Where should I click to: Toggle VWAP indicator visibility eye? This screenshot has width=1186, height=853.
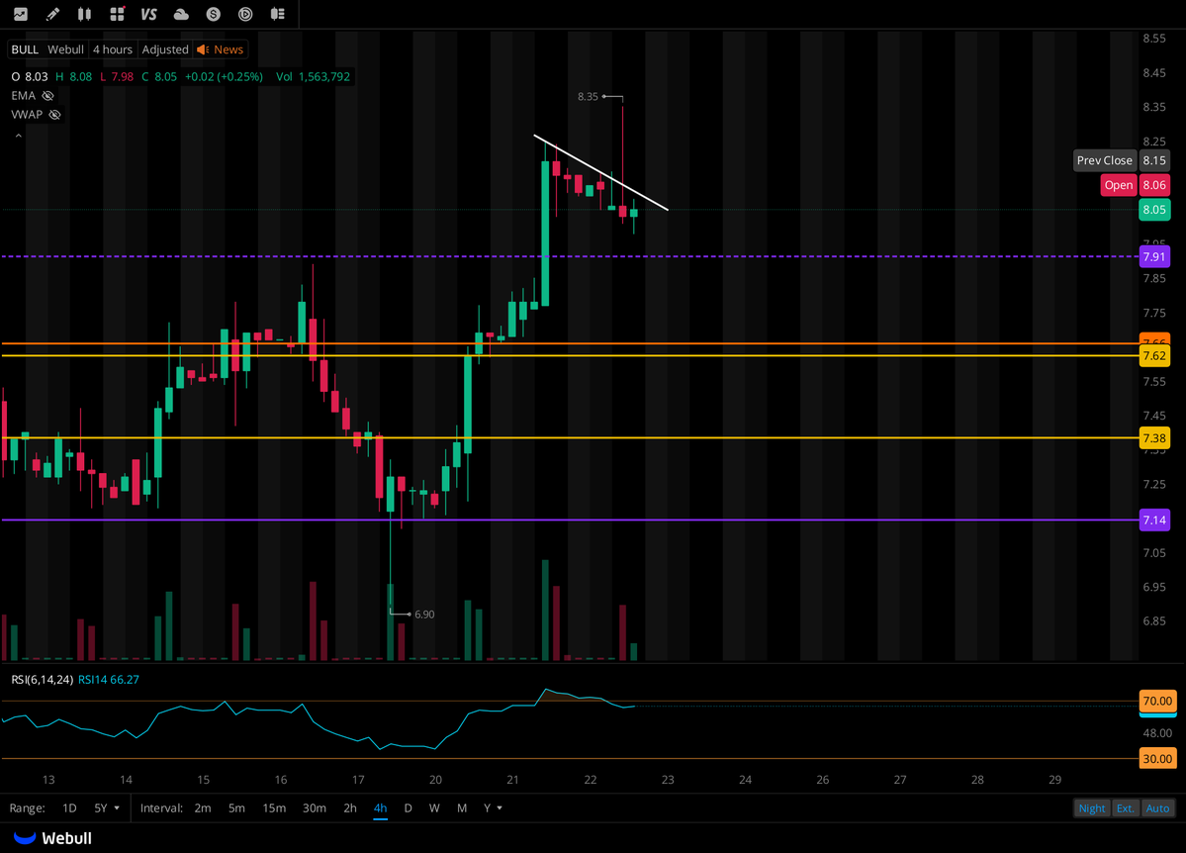(x=54, y=114)
